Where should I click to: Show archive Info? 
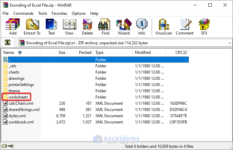(x=142, y=27)
